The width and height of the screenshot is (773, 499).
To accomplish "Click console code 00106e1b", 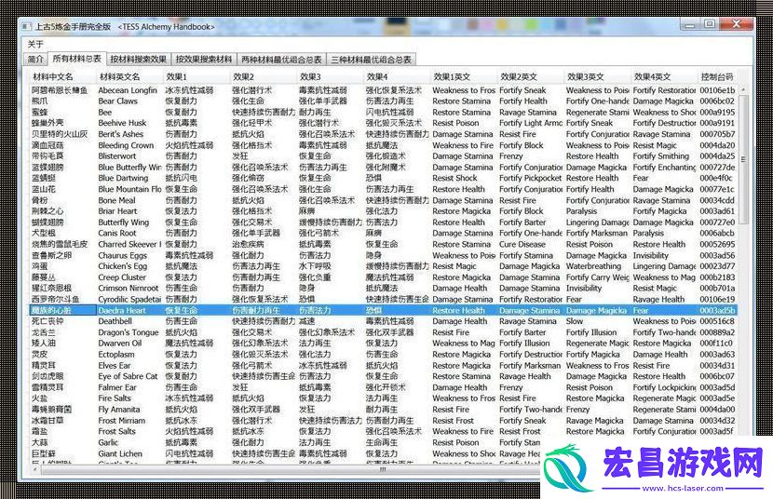I will point(717,90).
